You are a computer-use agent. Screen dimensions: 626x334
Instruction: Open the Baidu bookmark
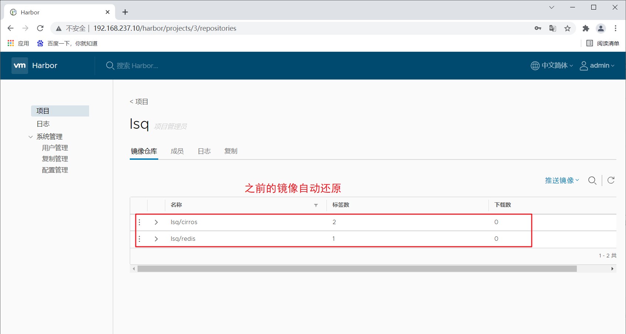click(67, 43)
